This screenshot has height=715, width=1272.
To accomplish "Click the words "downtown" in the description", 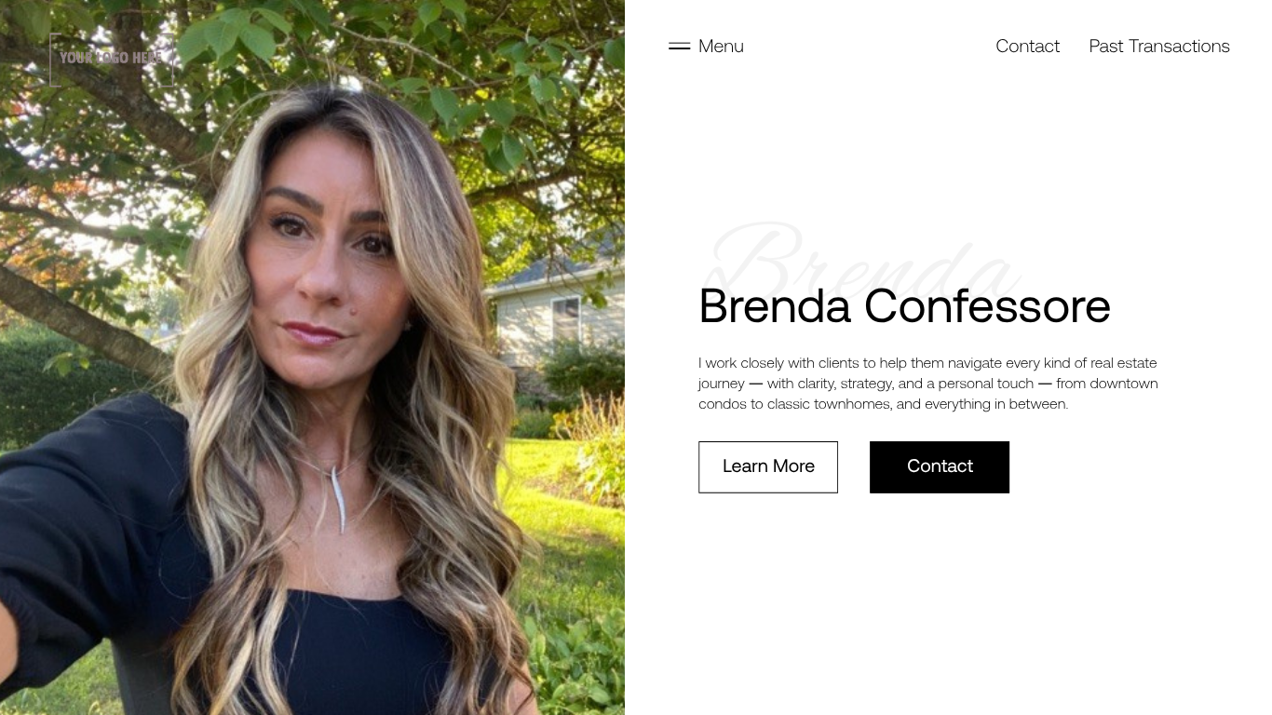I will click(x=1124, y=383).
